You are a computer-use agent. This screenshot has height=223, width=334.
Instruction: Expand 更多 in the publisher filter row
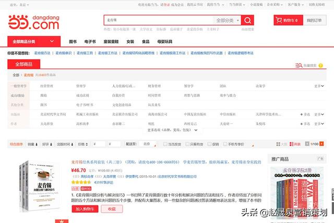(319, 114)
